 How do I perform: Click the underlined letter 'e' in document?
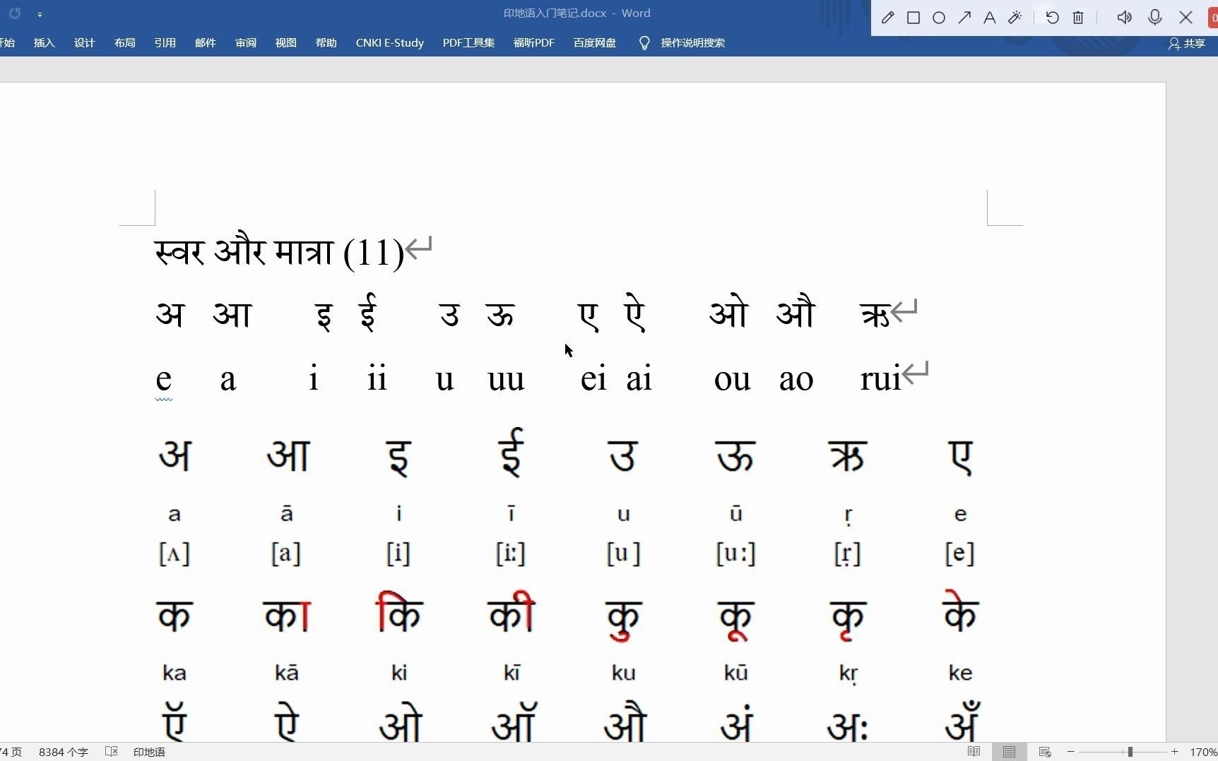(x=163, y=380)
